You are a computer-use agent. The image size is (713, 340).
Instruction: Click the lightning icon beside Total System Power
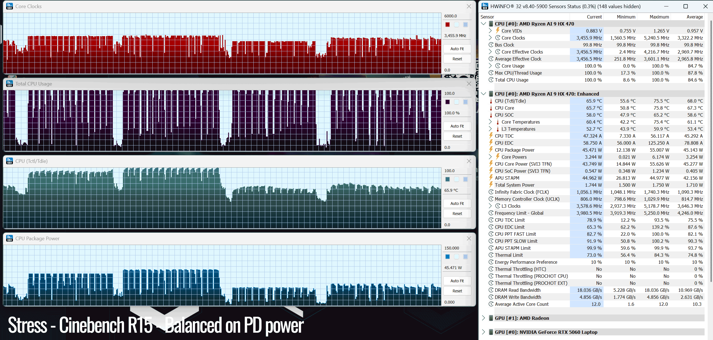[491, 185]
